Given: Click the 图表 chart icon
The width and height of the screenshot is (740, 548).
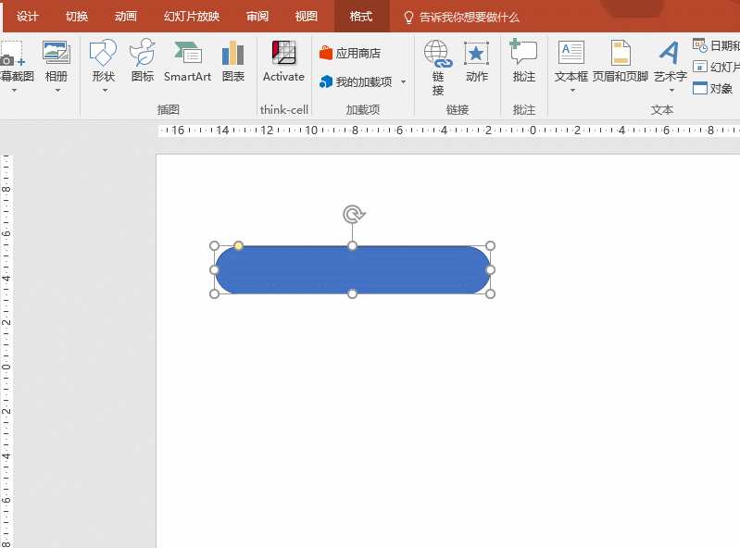Looking at the screenshot, I should pyautogui.click(x=233, y=61).
